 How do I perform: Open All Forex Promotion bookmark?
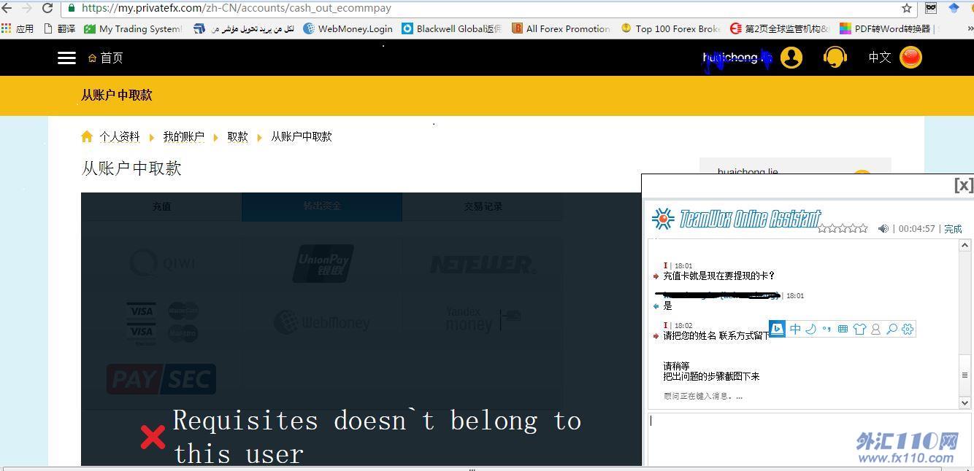coord(561,28)
